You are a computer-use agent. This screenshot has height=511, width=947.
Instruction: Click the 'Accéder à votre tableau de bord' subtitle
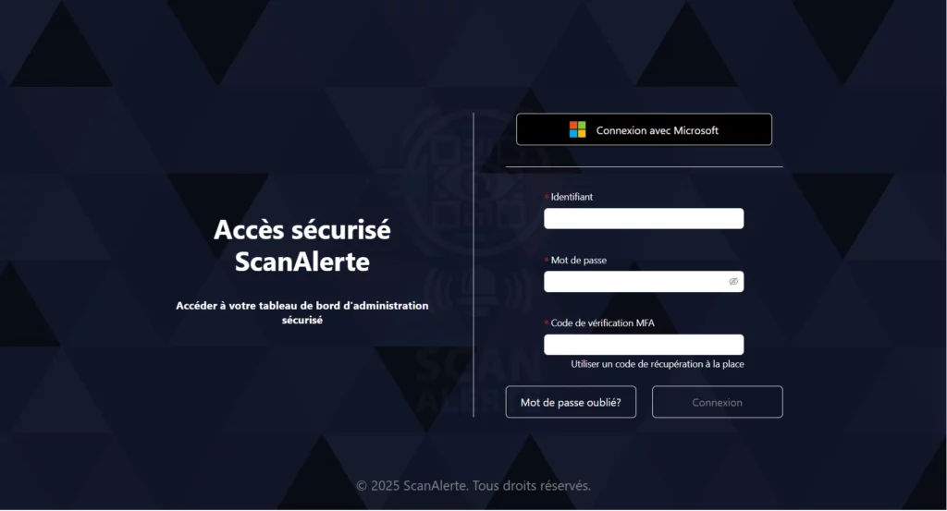(302, 312)
